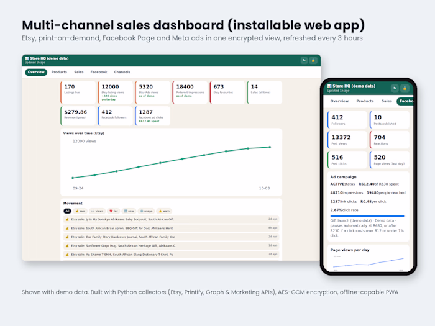This screenshot has width=435, height=326.
Task: Open 516 Post clicks card in phone
Action: 347,160
